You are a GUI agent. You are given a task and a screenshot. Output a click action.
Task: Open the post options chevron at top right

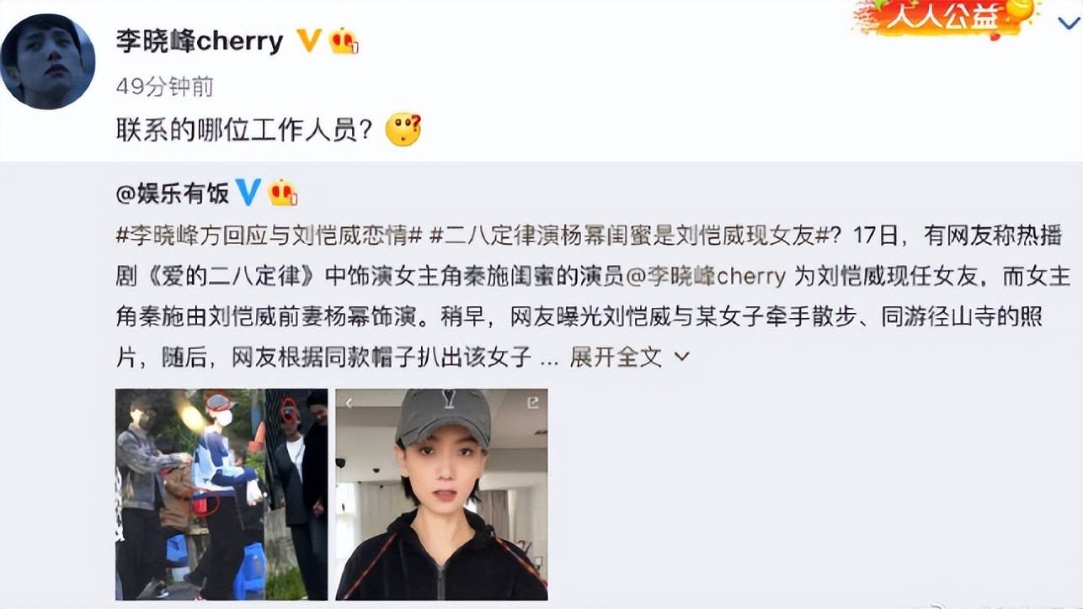tap(1068, 24)
